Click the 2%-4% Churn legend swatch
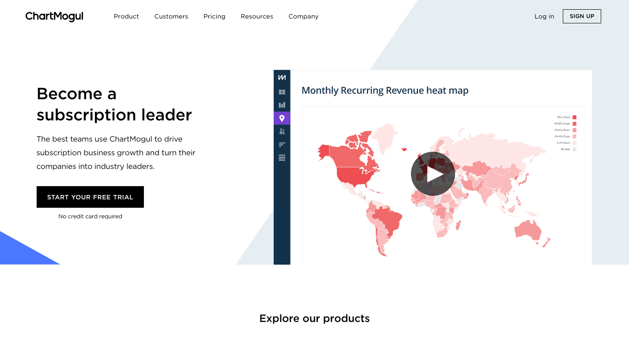Screen dimensions: 629x348 click(574, 136)
